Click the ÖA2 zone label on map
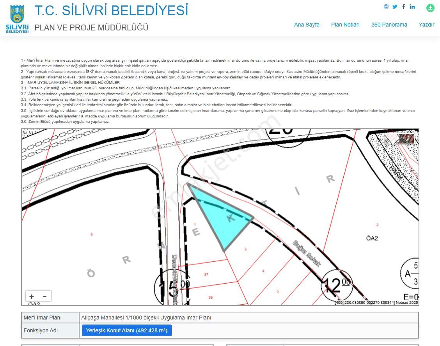 coord(372,238)
